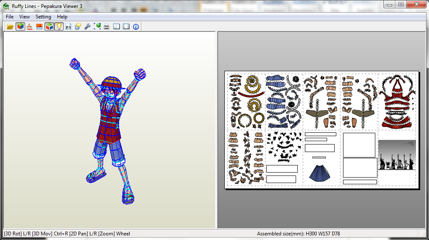Click the paint brush toolbar icon
The image size is (429, 240).
tap(29, 26)
